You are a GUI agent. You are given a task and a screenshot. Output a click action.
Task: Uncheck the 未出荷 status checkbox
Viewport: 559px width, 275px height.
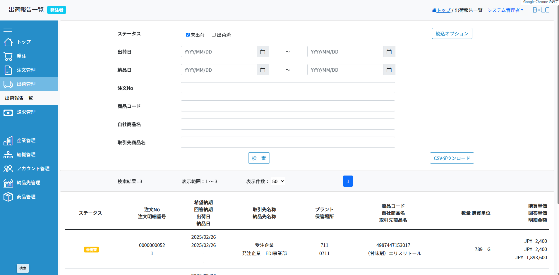188,35
